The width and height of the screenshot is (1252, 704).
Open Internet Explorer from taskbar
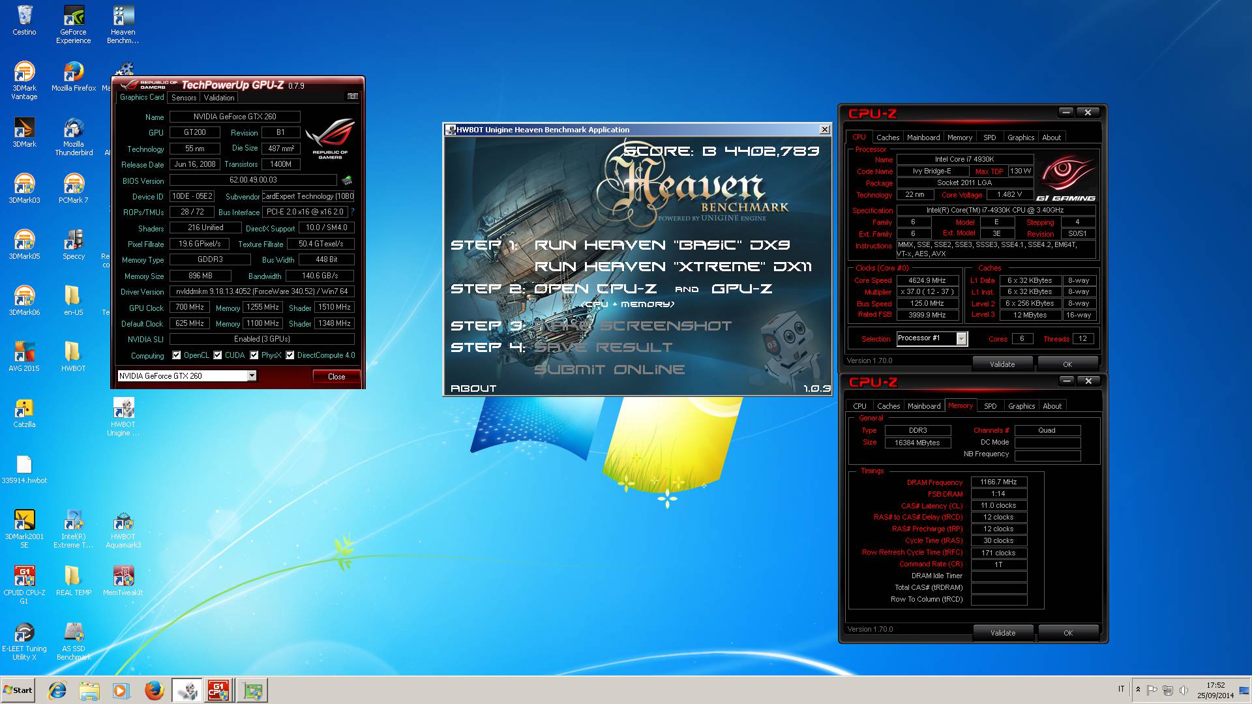(57, 690)
